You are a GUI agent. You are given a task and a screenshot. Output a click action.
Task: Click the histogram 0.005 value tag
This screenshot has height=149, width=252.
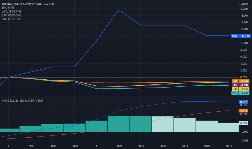coord(243,123)
